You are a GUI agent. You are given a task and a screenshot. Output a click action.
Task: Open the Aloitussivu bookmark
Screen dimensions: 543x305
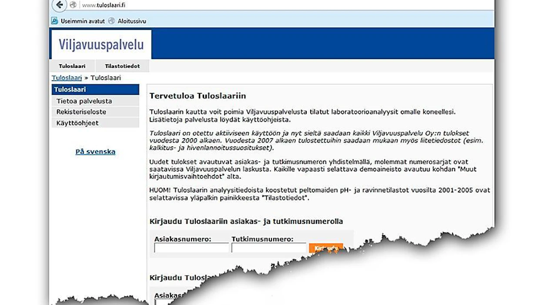click(x=127, y=21)
